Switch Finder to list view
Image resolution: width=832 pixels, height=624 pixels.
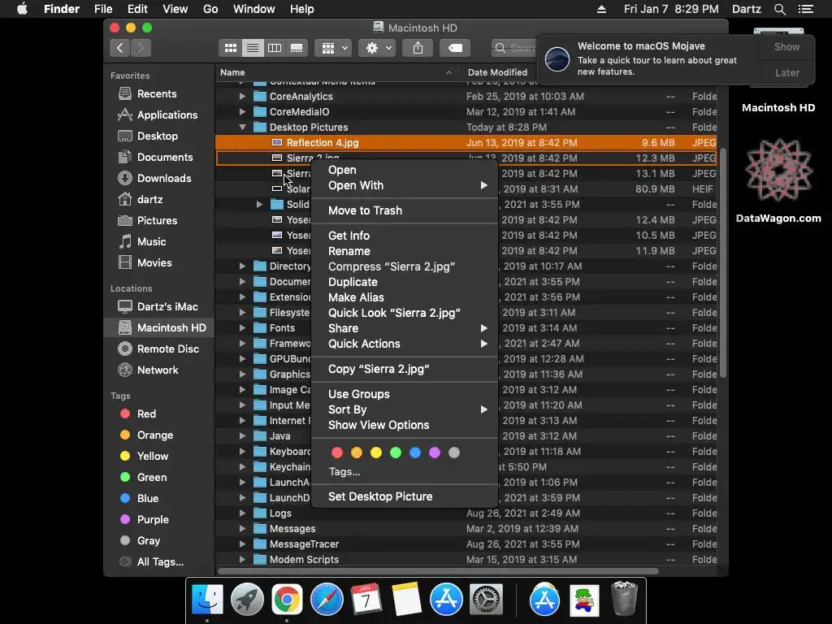[253, 48]
